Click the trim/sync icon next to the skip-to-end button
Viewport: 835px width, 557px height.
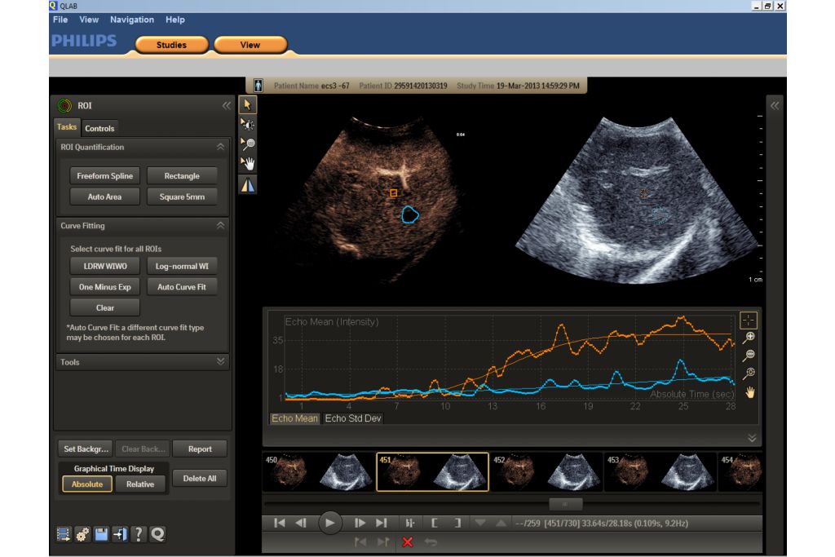tap(409, 523)
